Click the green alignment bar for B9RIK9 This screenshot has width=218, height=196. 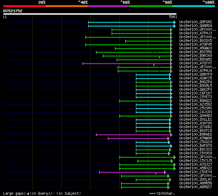point(138,56)
